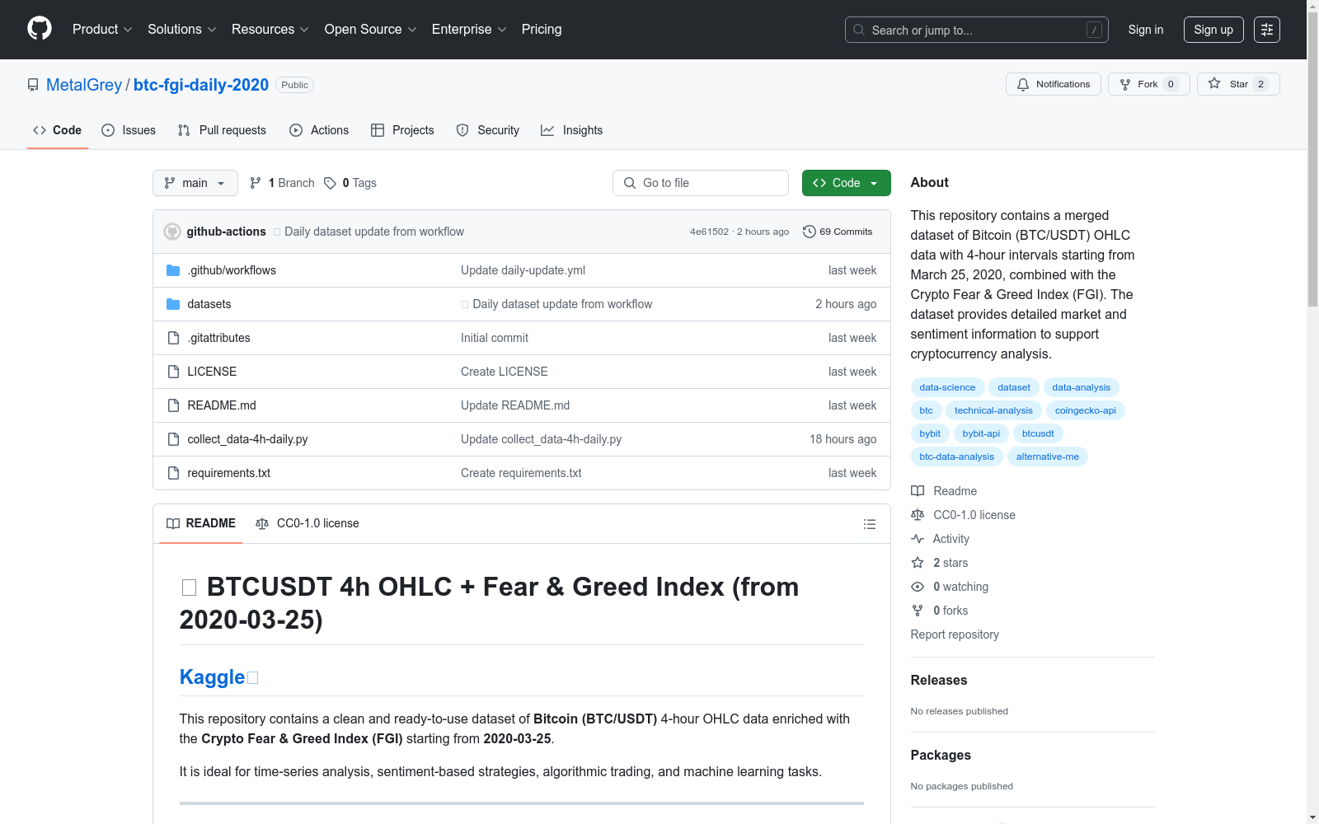
Task: Open the Projects tab
Action: pos(402,130)
